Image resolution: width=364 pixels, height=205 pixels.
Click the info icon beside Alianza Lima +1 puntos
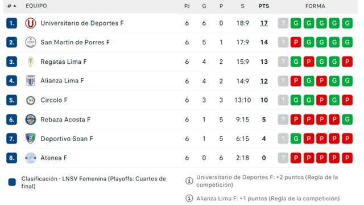pos(189,198)
